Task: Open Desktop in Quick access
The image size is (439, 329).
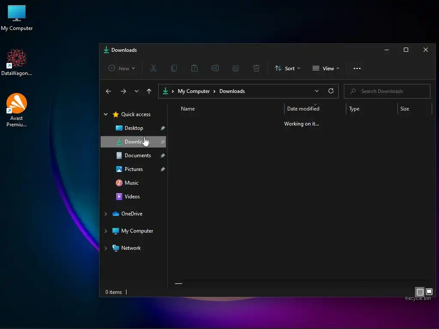Action: pyautogui.click(x=133, y=128)
